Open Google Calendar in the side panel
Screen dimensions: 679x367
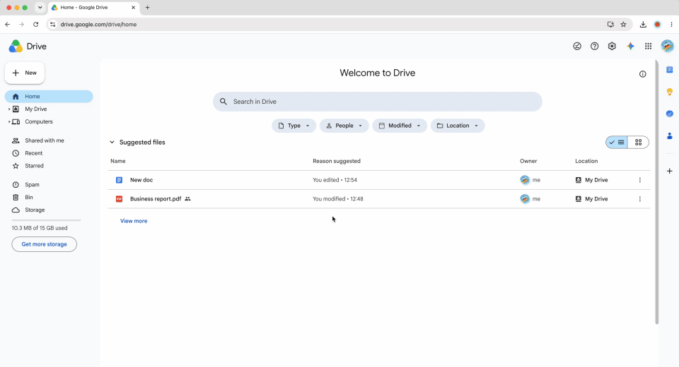pyautogui.click(x=670, y=70)
